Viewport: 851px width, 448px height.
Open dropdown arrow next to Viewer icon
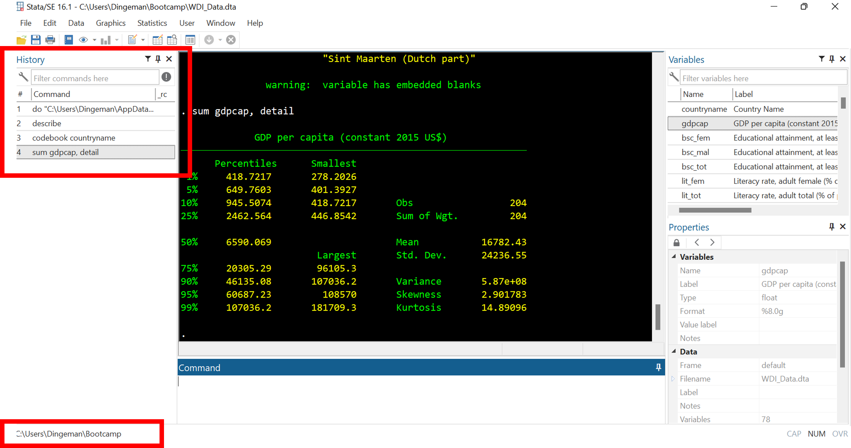(95, 40)
